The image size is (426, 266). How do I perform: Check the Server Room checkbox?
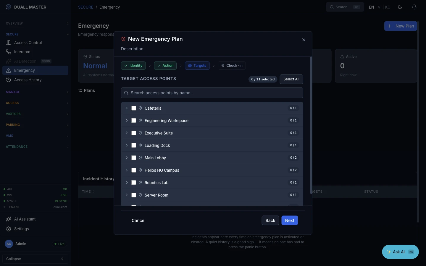click(134, 195)
